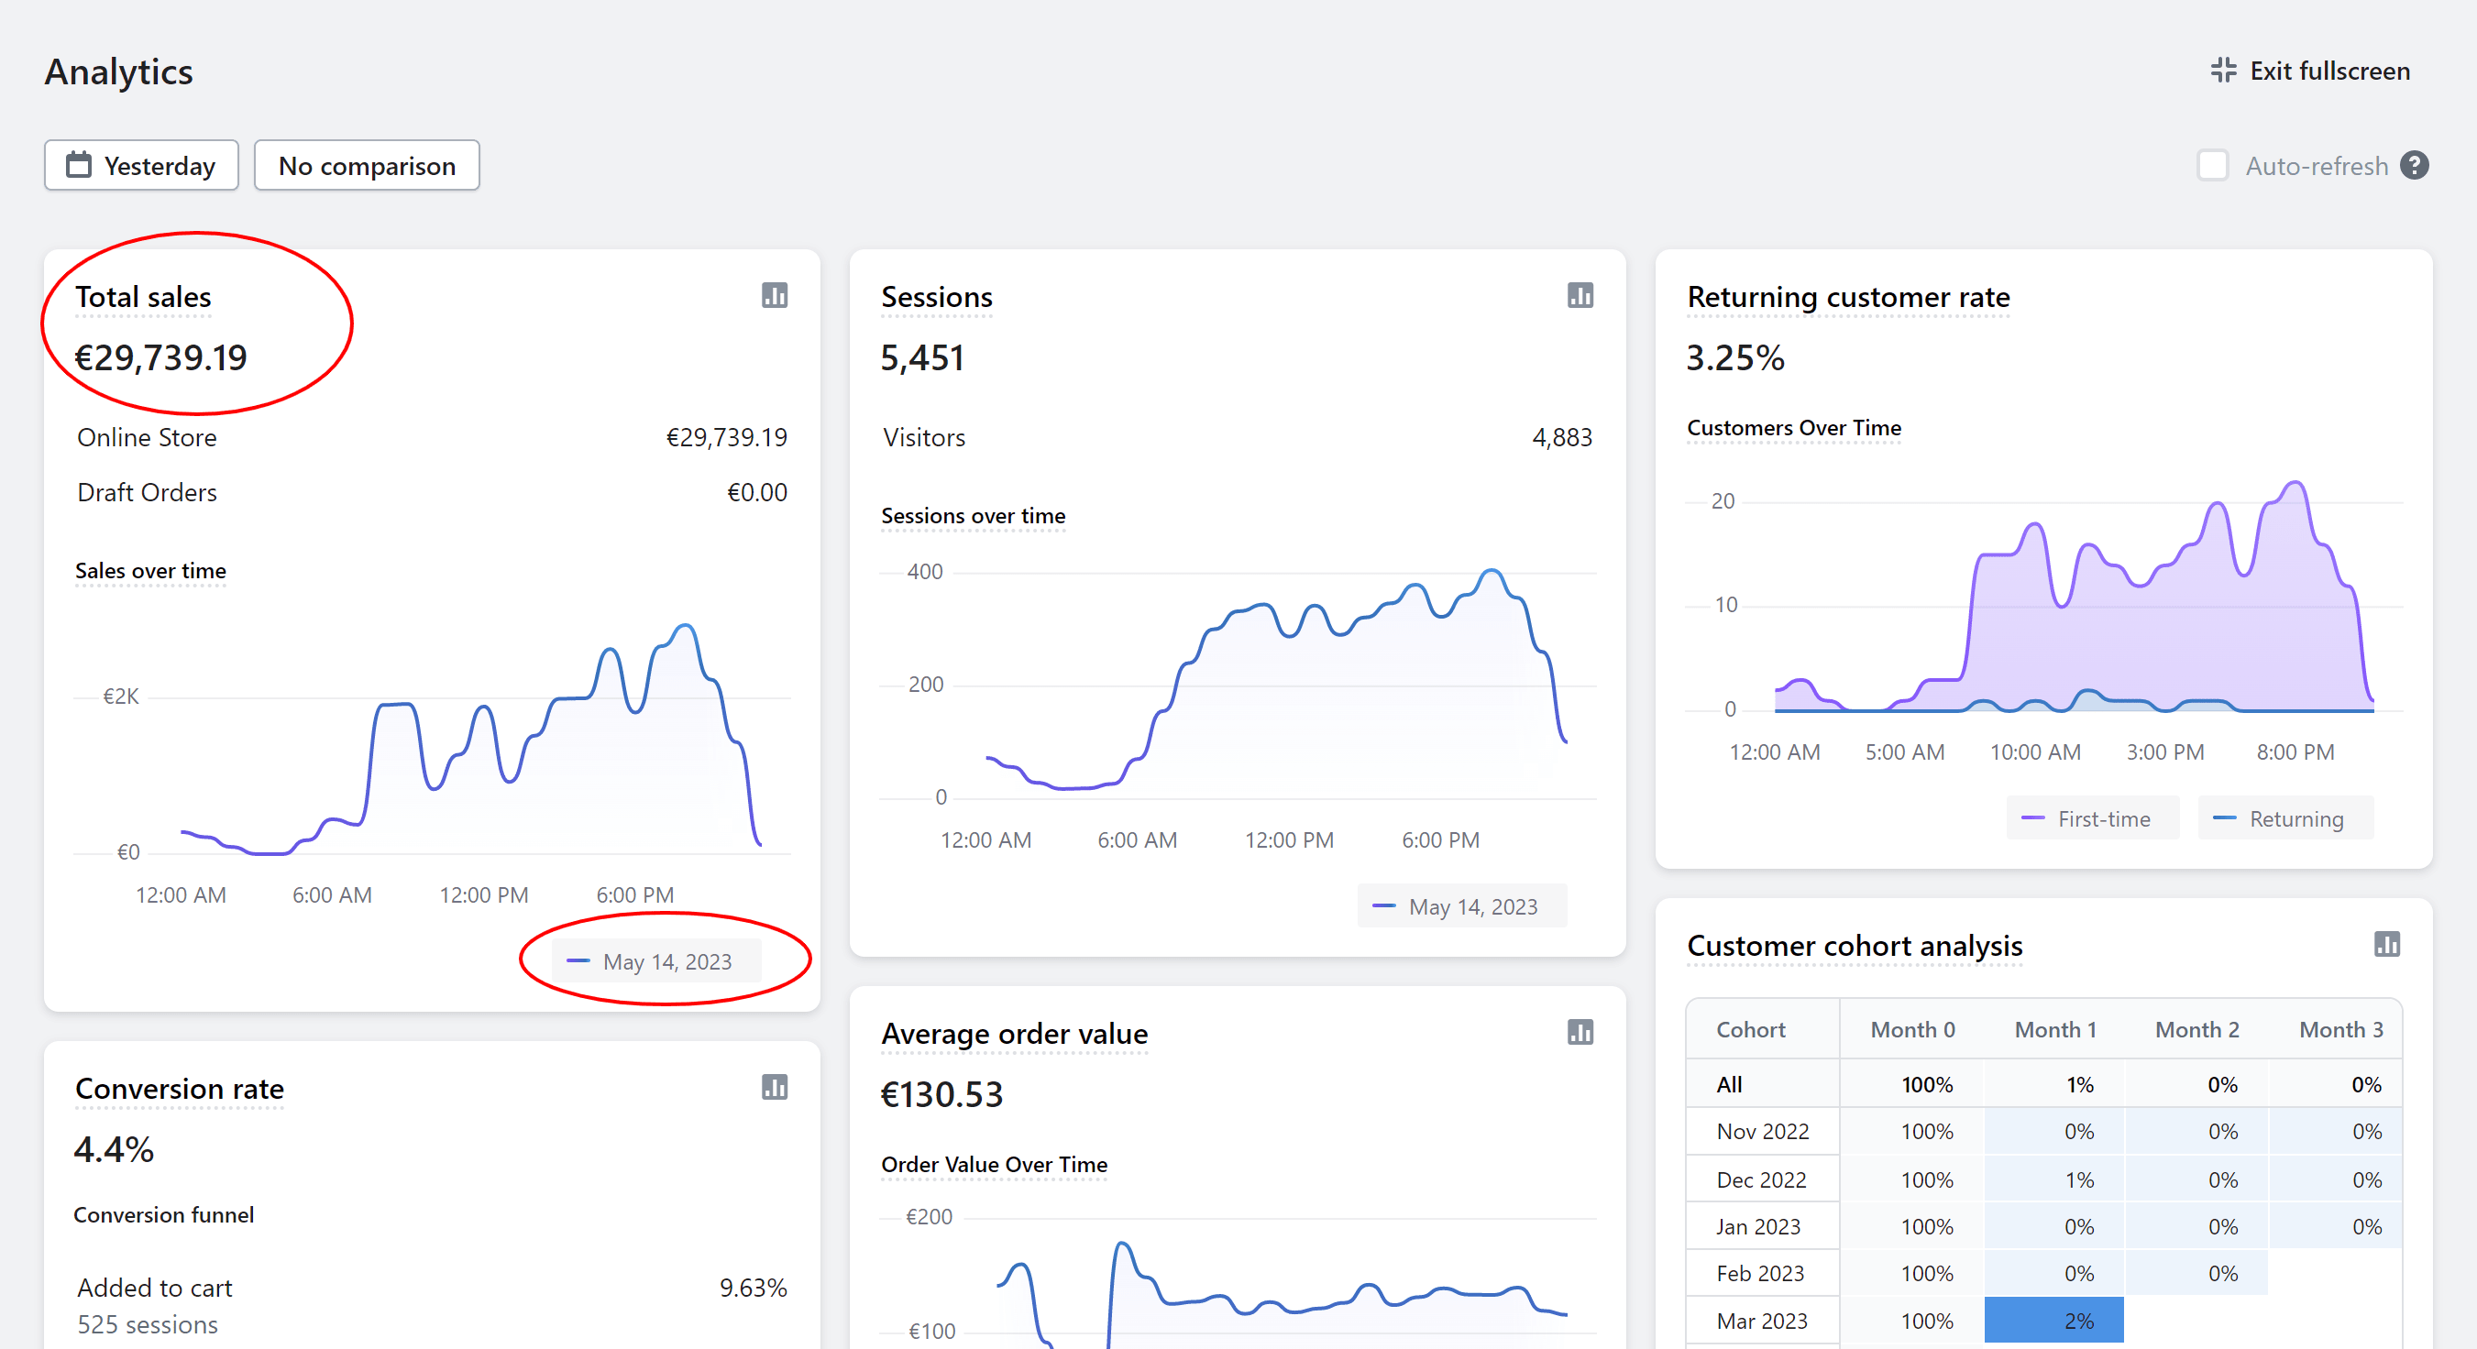The width and height of the screenshot is (2477, 1349).
Task: Click the Total sales card title
Action: pos(143,297)
